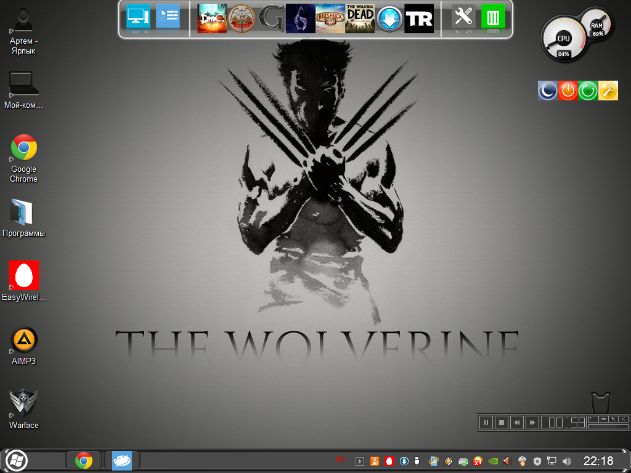
Task: Launch the EasyWireless desktop shortcut
Action: pos(24,281)
